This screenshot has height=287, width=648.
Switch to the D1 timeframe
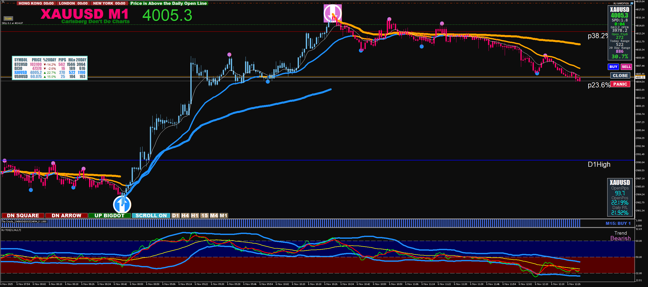175,216
